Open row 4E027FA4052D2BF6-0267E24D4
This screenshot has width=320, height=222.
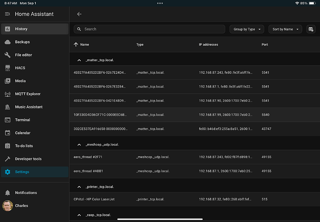pyautogui.click(x=194, y=73)
